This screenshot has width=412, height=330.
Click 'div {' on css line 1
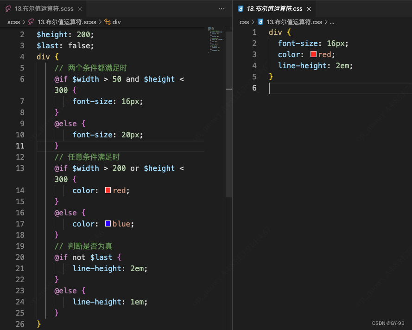280,32
